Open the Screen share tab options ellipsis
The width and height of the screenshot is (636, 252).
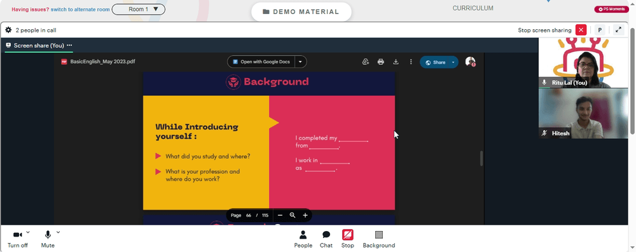pos(69,45)
